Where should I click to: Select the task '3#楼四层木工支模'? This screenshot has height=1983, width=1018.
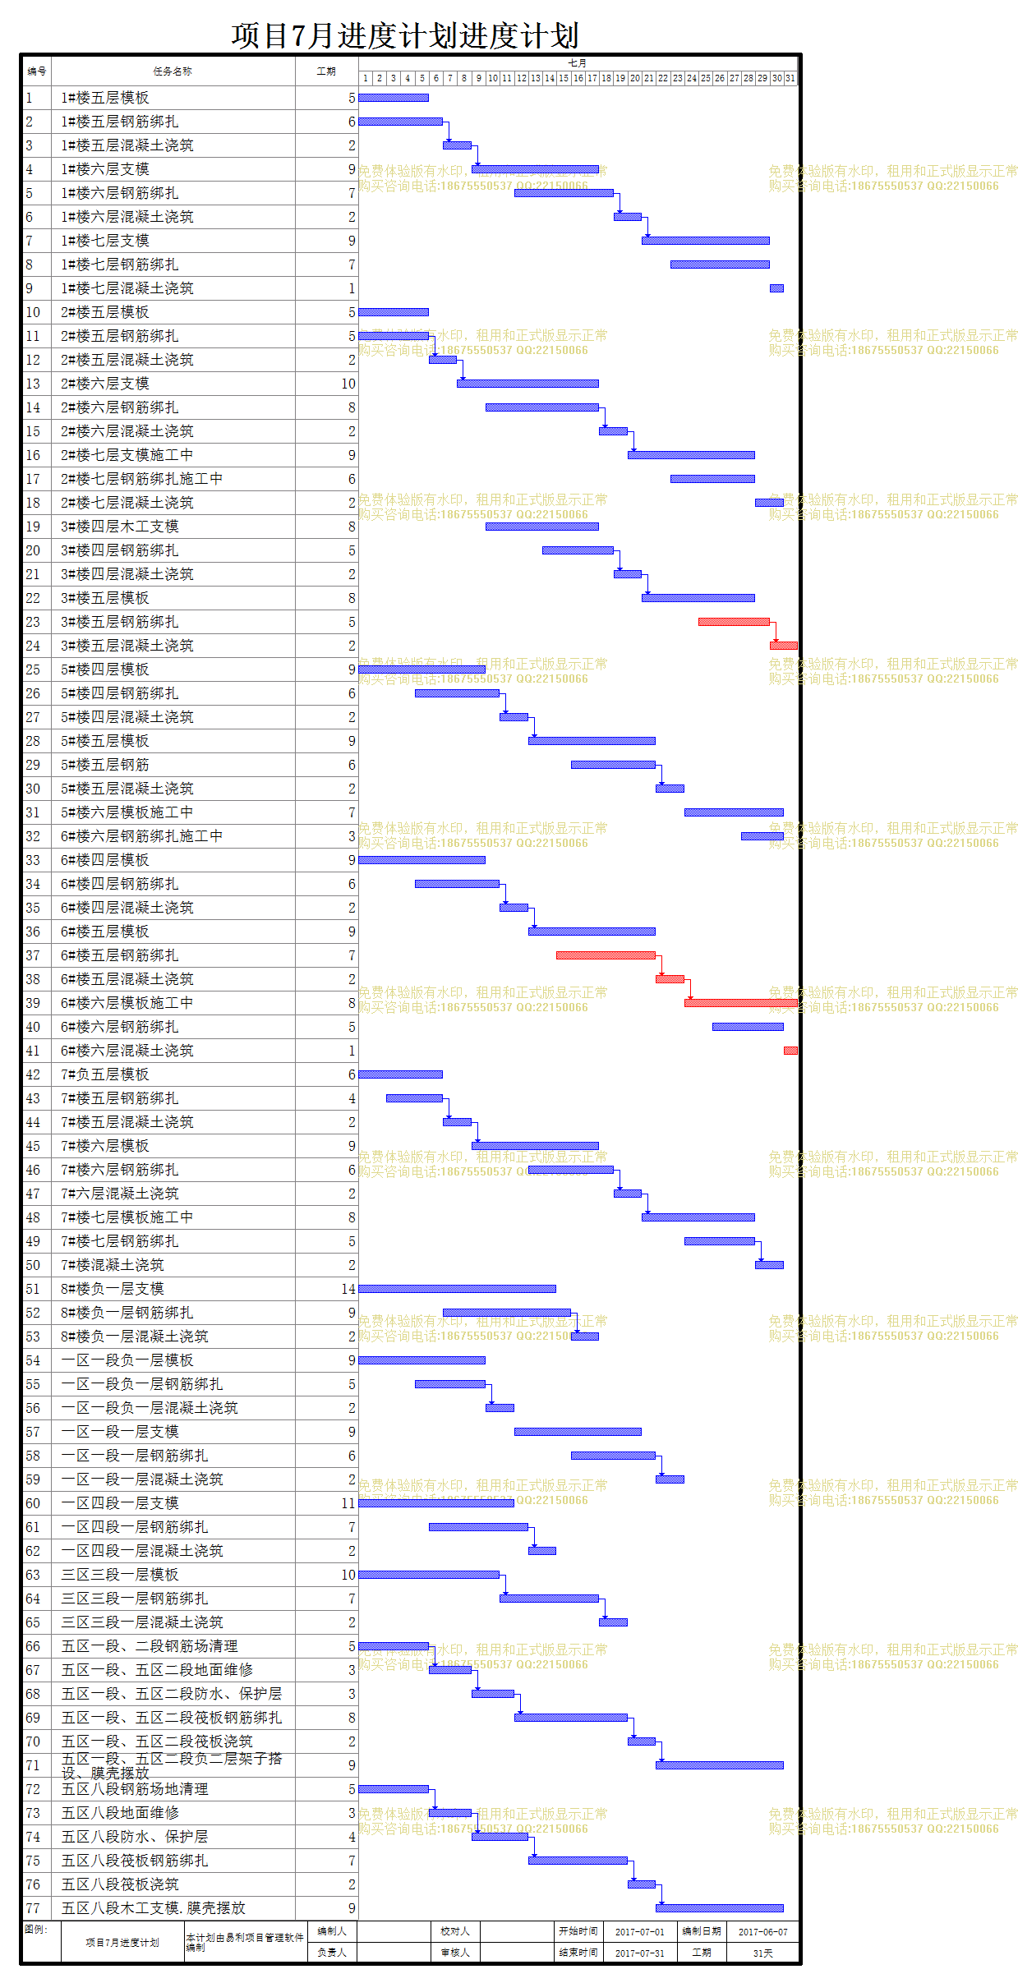(x=120, y=527)
